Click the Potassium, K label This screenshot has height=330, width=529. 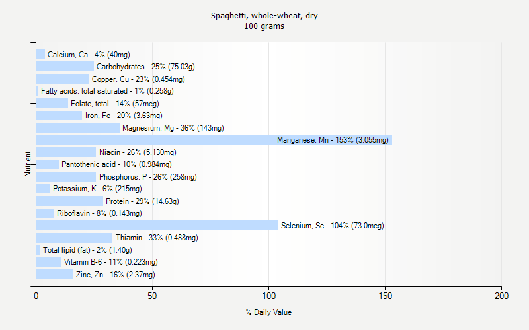point(96,189)
